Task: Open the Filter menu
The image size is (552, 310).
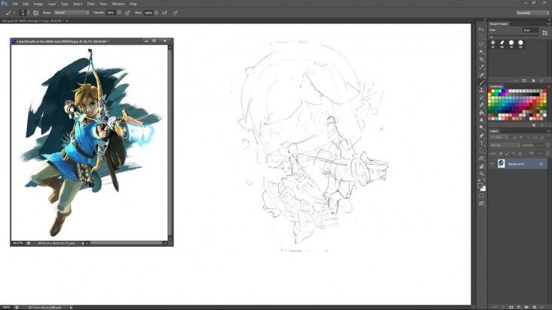Action: 90,4
